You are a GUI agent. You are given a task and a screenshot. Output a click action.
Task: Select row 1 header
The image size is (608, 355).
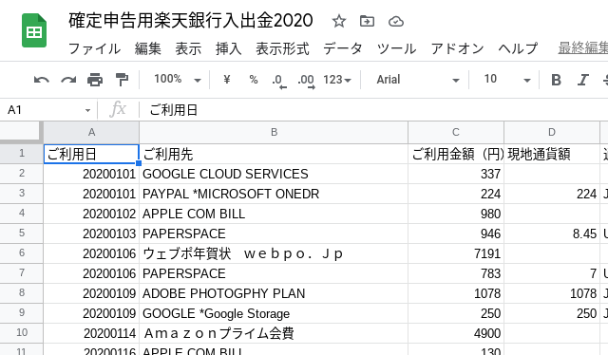[22, 154]
